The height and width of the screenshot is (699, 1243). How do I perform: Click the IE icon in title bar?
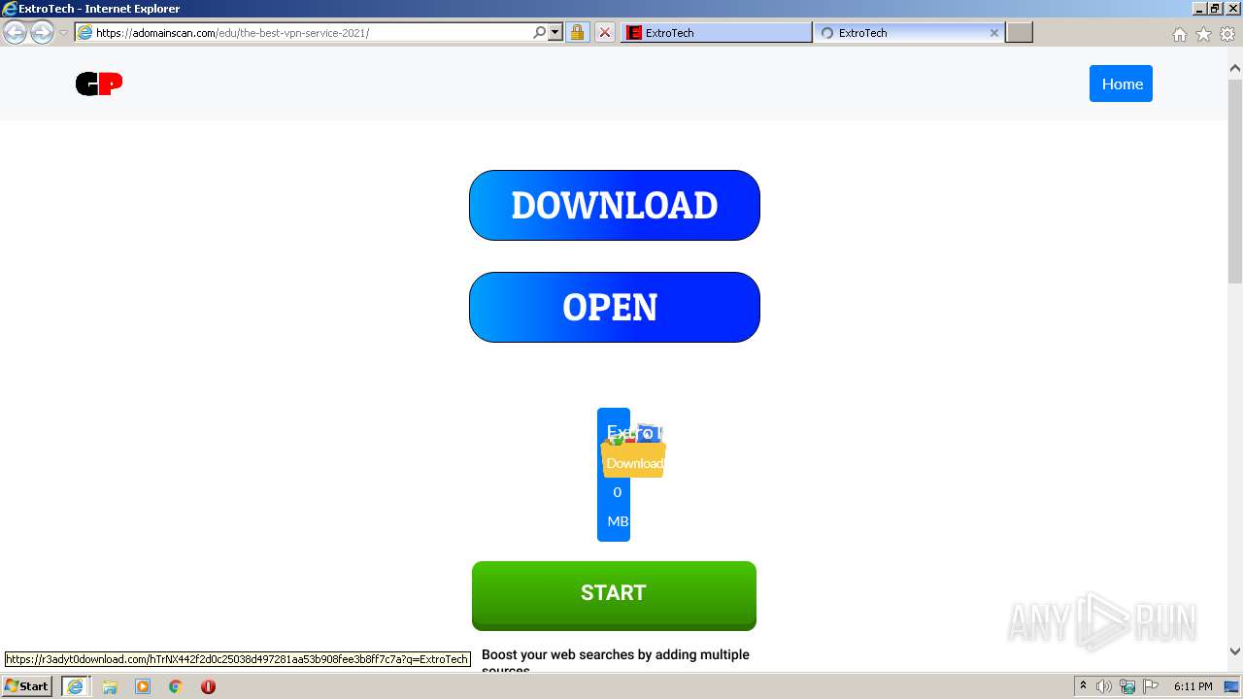(10, 9)
